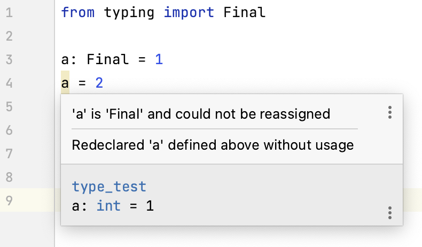Select the "'a' is 'Final'" warning message
422x247 pixels.
point(201,114)
